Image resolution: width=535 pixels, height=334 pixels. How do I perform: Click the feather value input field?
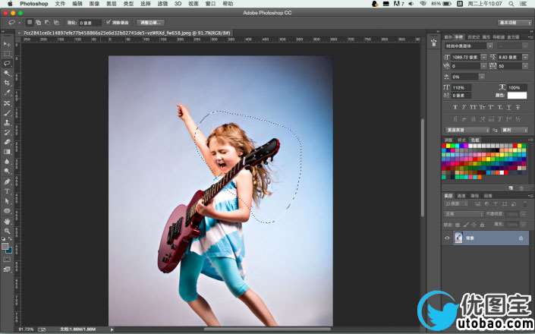pyautogui.click(x=90, y=23)
